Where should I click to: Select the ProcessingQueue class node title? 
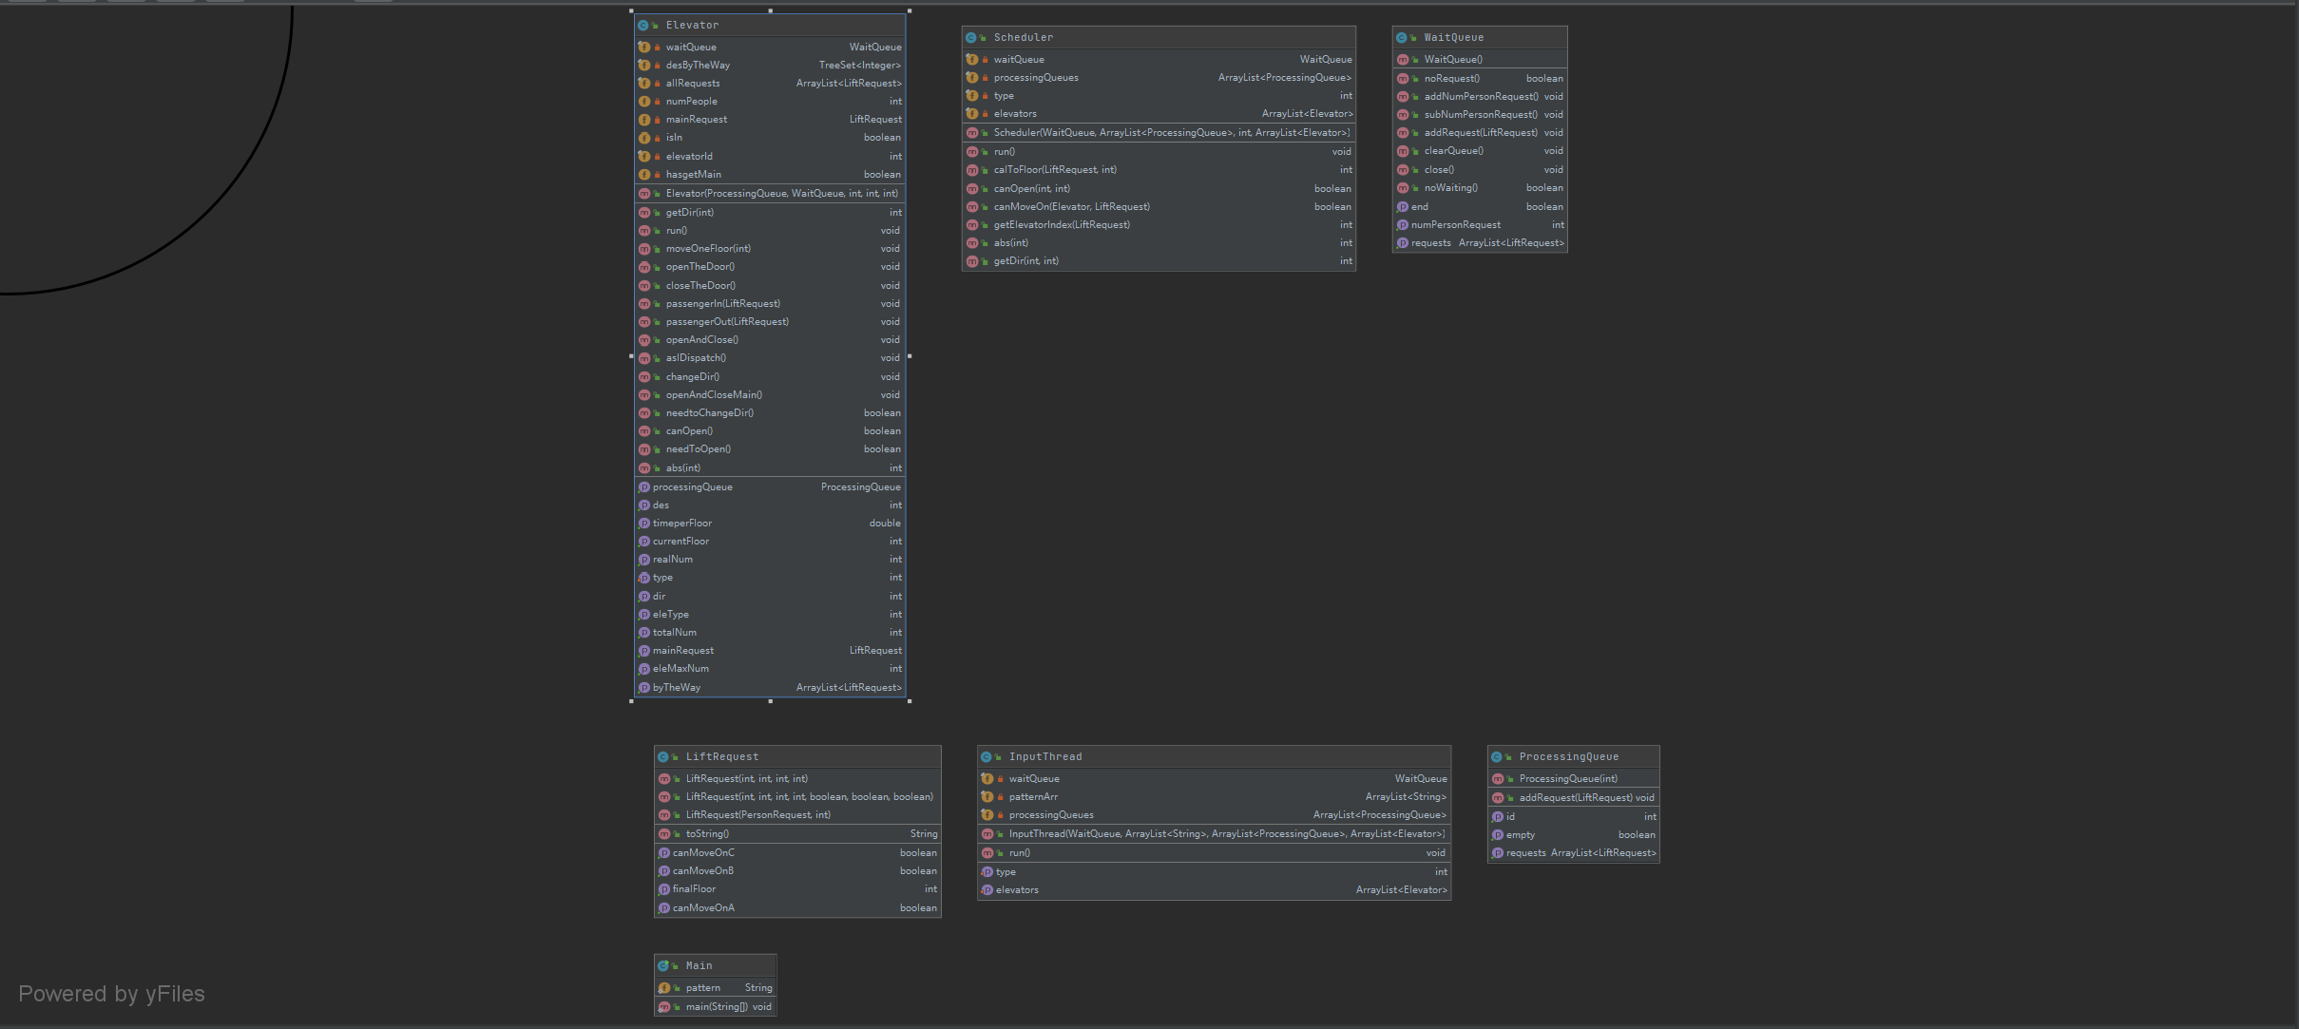click(1568, 757)
